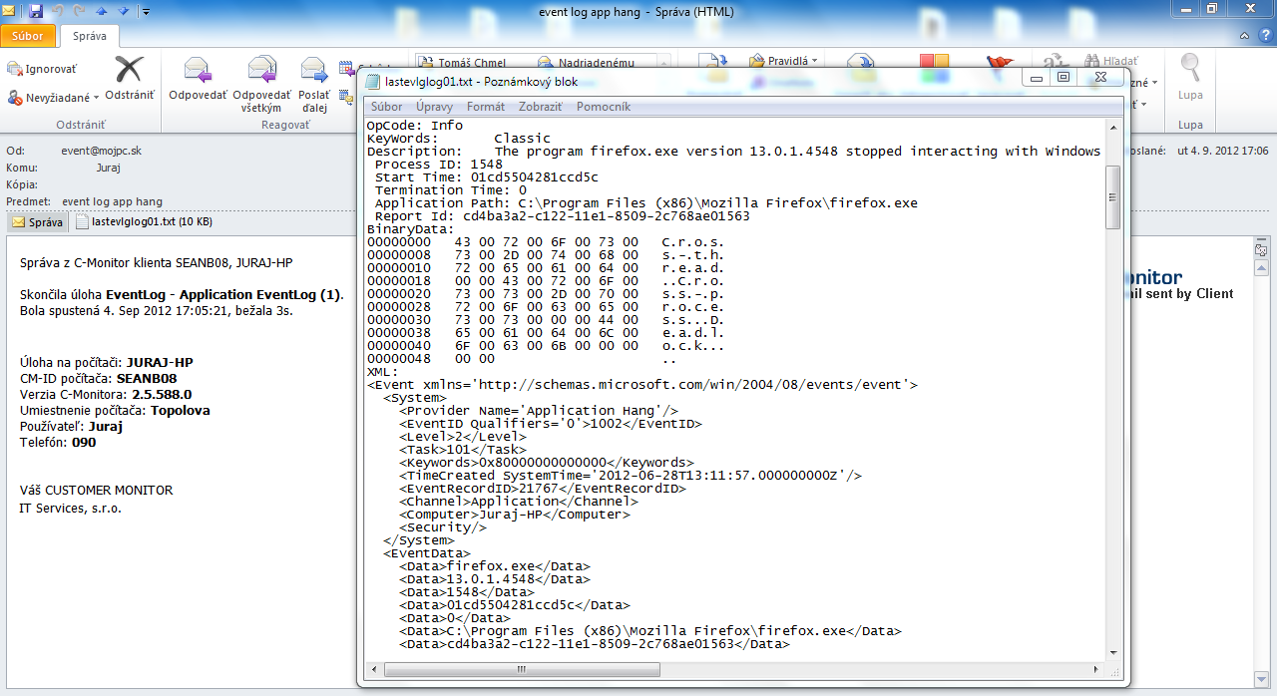
Task: Open the Nevyžiadané dropdown
Action: coord(54,98)
